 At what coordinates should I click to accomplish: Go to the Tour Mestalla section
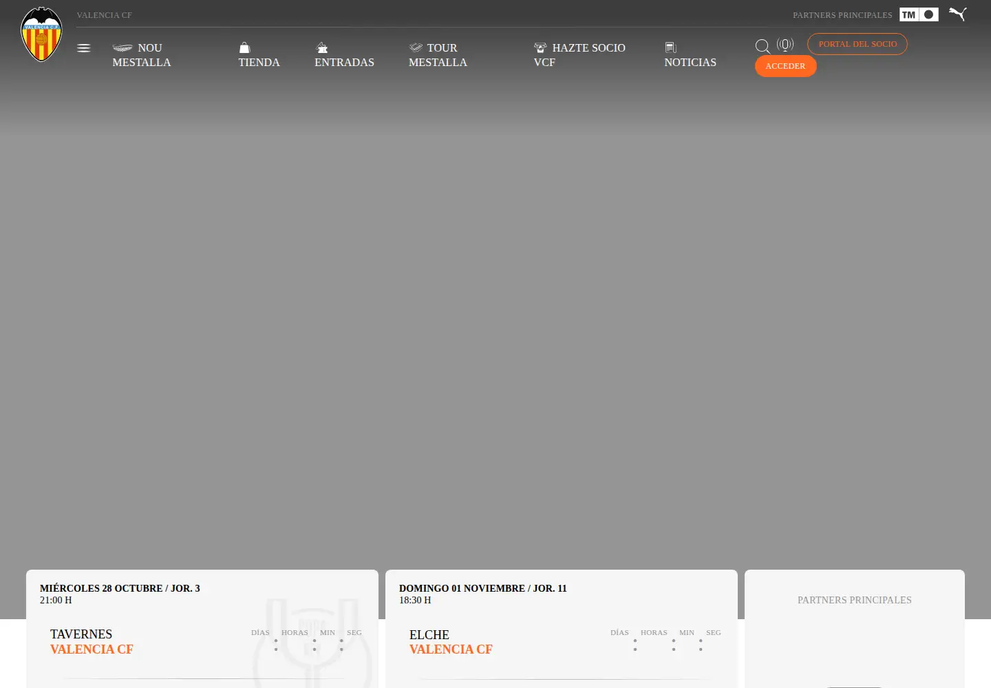pos(438,55)
